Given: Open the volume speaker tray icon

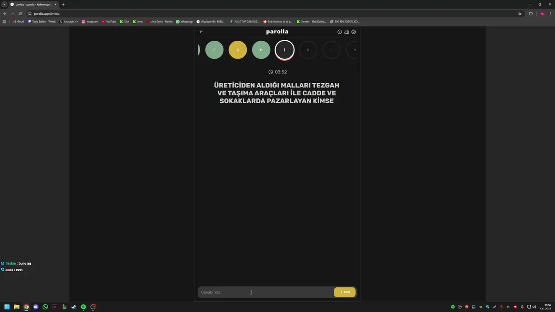Looking at the screenshot, I should (x=534, y=307).
